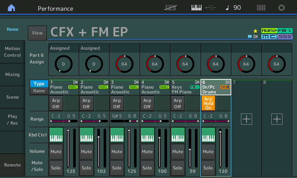The width and height of the screenshot is (297, 178).
Task: Turn off Arp Hold for Part 6
Action: point(208,103)
